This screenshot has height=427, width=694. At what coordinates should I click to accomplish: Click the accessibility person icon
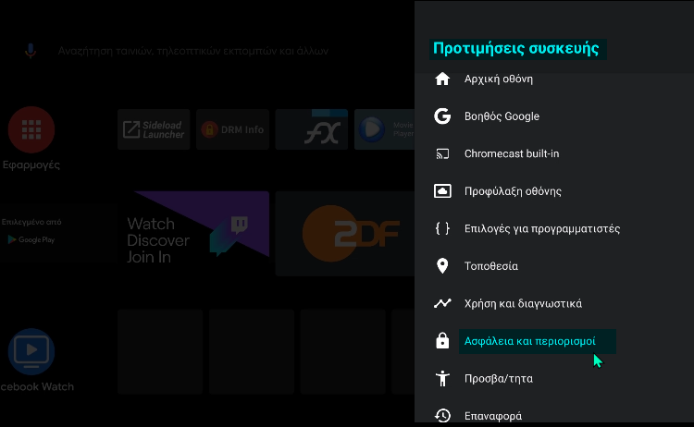tap(442, 378)
